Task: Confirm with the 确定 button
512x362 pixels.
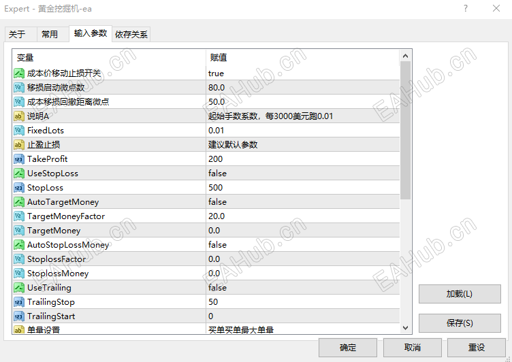Action: (x=348, y=348)
